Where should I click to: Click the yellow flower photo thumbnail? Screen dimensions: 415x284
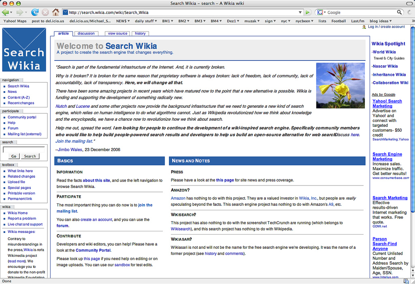(340, 85)
